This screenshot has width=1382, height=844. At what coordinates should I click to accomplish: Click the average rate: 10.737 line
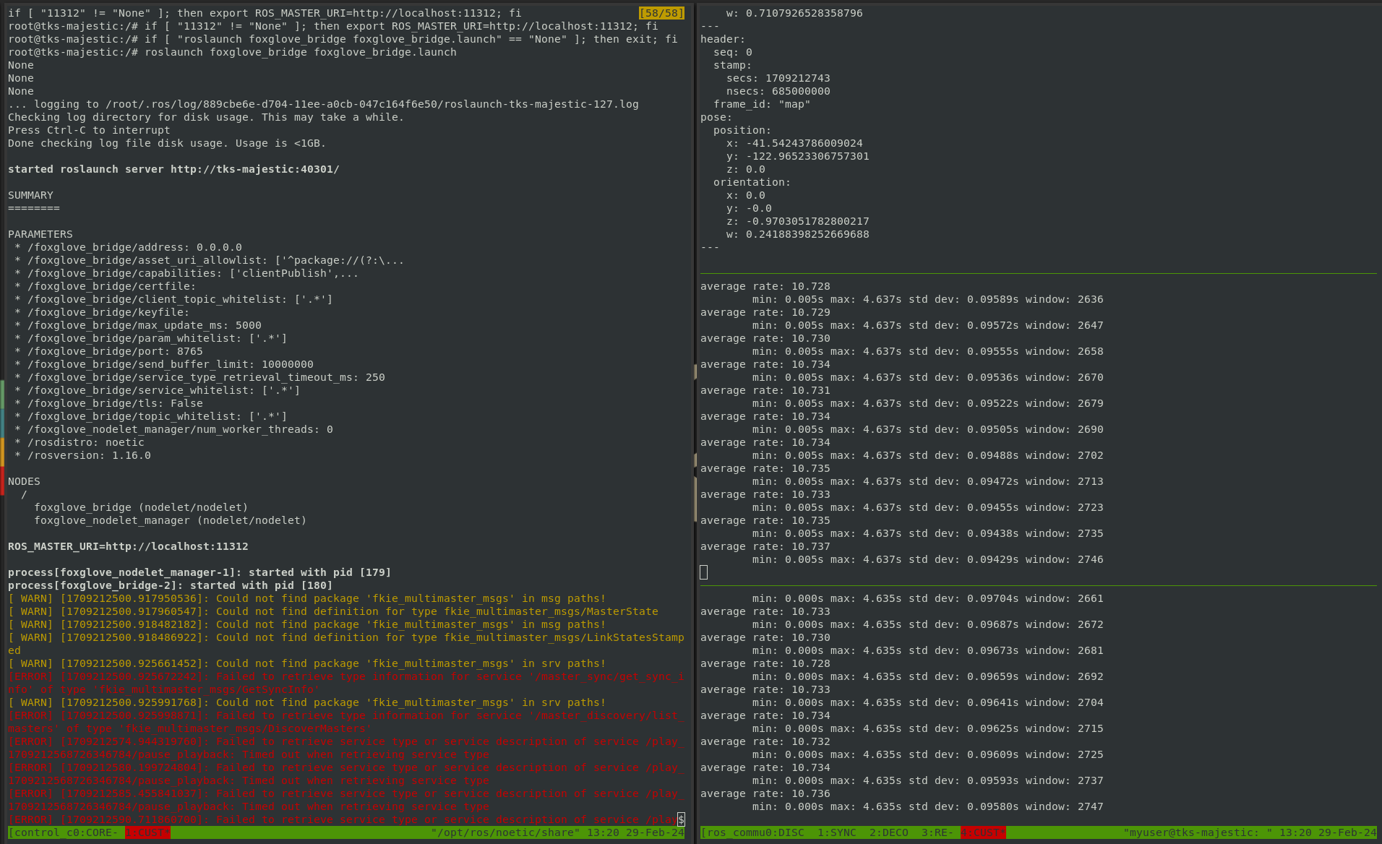[765, 546]
